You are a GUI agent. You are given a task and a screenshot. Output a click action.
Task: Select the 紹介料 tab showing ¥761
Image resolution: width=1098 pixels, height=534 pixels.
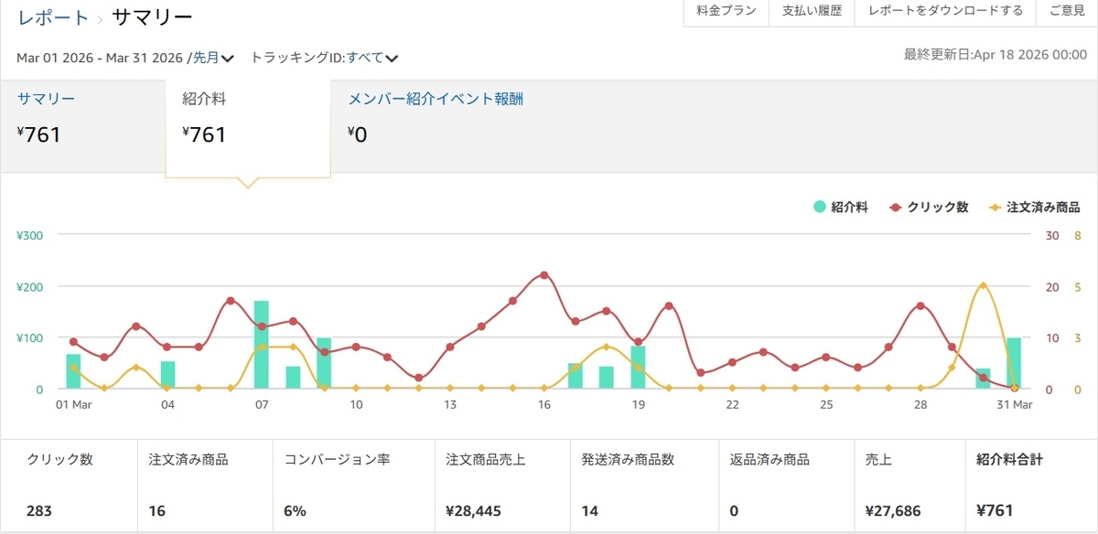(248, 128)
